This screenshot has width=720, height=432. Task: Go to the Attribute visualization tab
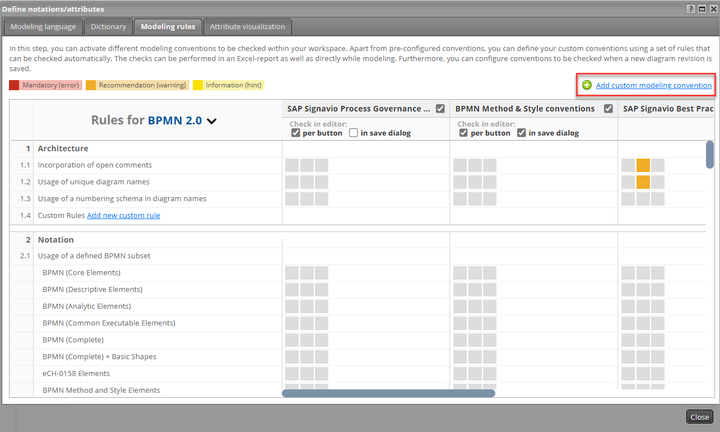pos(247,26)
